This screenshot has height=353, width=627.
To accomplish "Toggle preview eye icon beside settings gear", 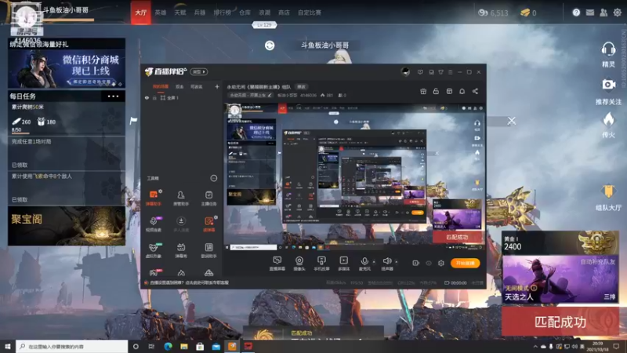I will coord(428,263).
